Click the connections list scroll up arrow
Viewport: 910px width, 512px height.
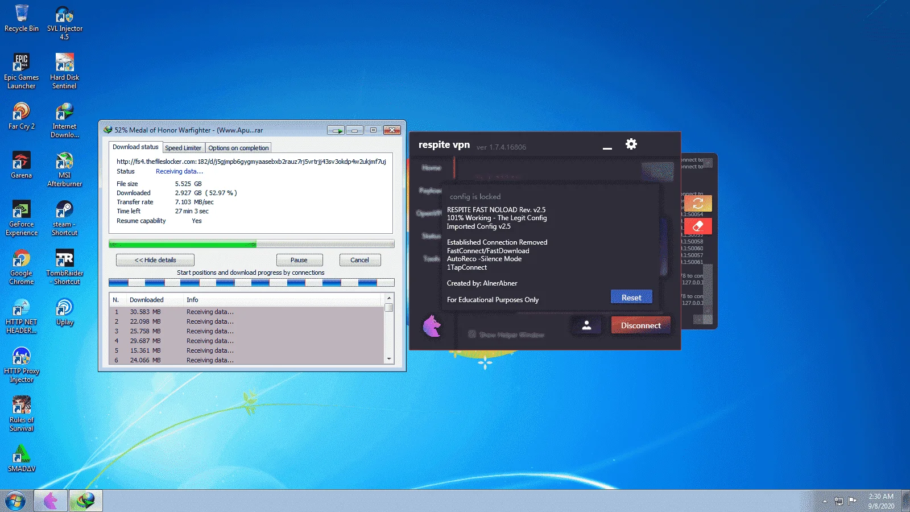389,298
